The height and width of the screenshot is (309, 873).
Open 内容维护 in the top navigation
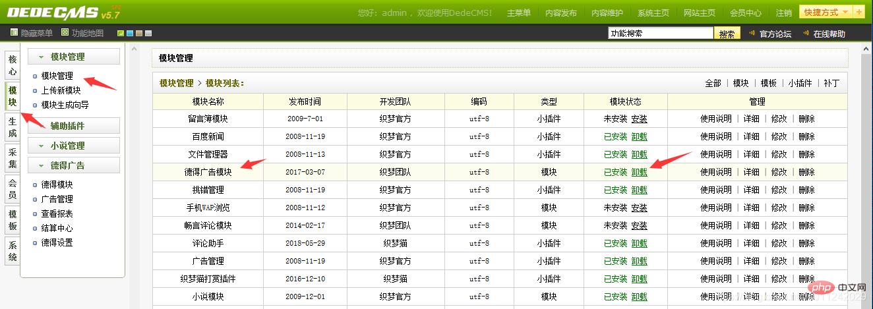607,13
